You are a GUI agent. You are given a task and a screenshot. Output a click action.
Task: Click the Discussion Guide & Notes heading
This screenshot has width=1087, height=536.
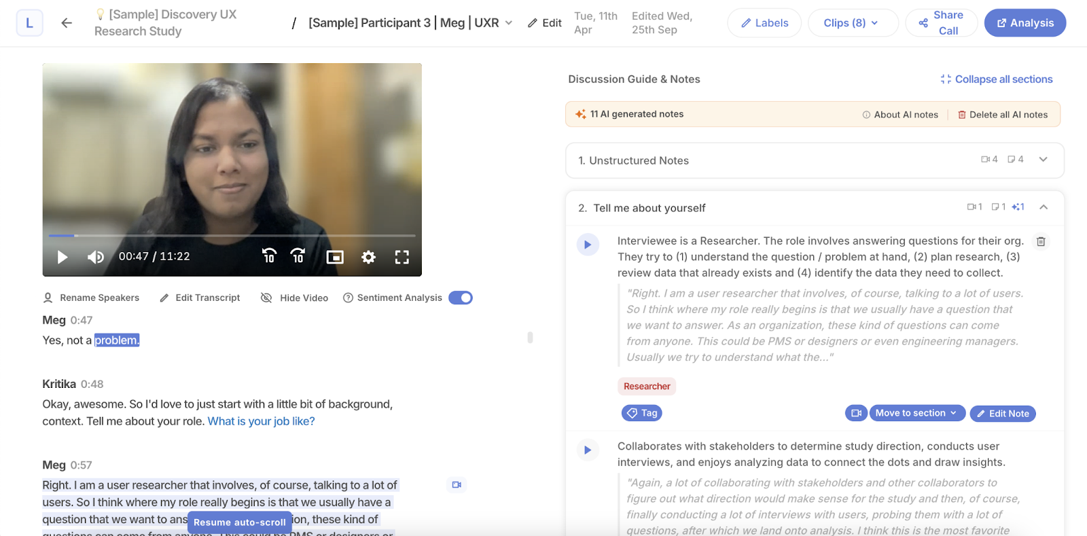tap(634, 79)
